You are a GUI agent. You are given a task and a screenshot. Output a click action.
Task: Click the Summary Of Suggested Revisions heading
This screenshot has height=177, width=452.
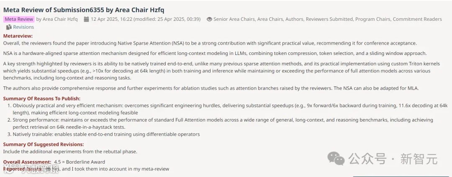(x=44, y=144)
